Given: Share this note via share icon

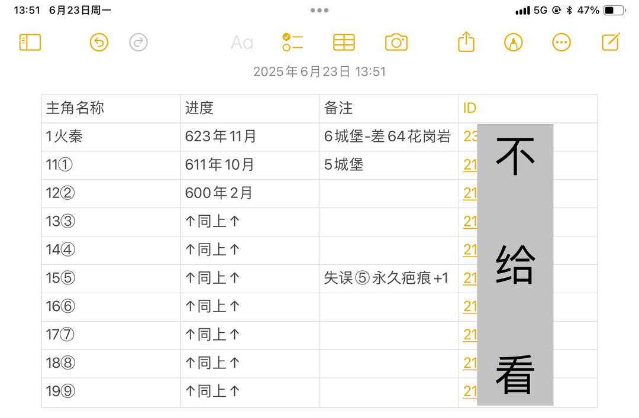Looking at the screenshot, I should pyautogui.click(x=466, y=42).
